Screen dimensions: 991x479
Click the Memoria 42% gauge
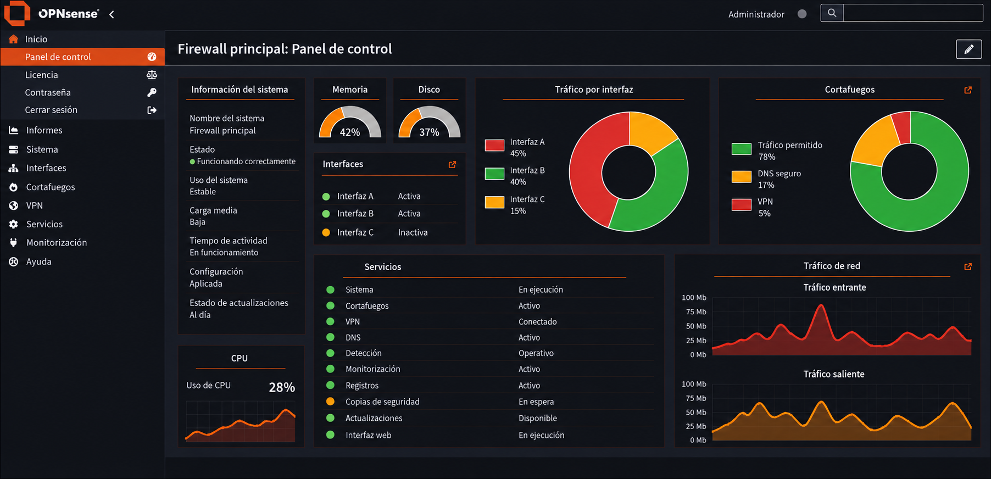point(350,122)
